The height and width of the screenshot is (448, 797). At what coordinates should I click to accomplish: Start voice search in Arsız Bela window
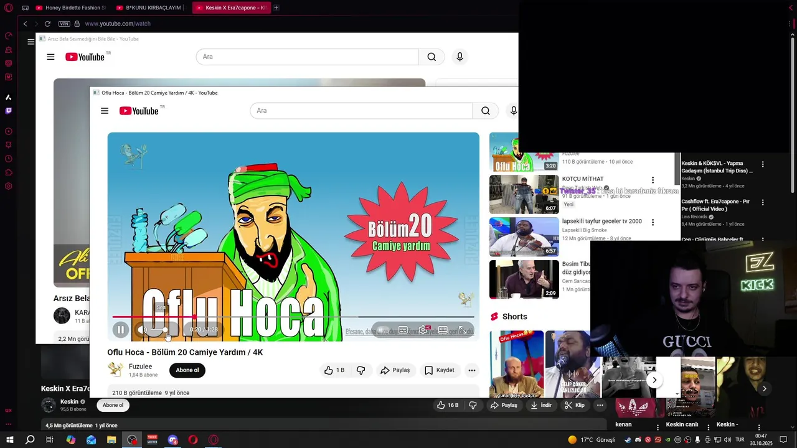coord(460,57)
